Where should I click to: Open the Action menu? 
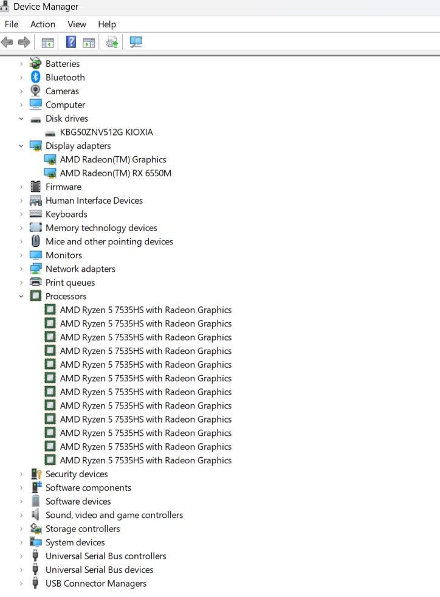point(43,24)
